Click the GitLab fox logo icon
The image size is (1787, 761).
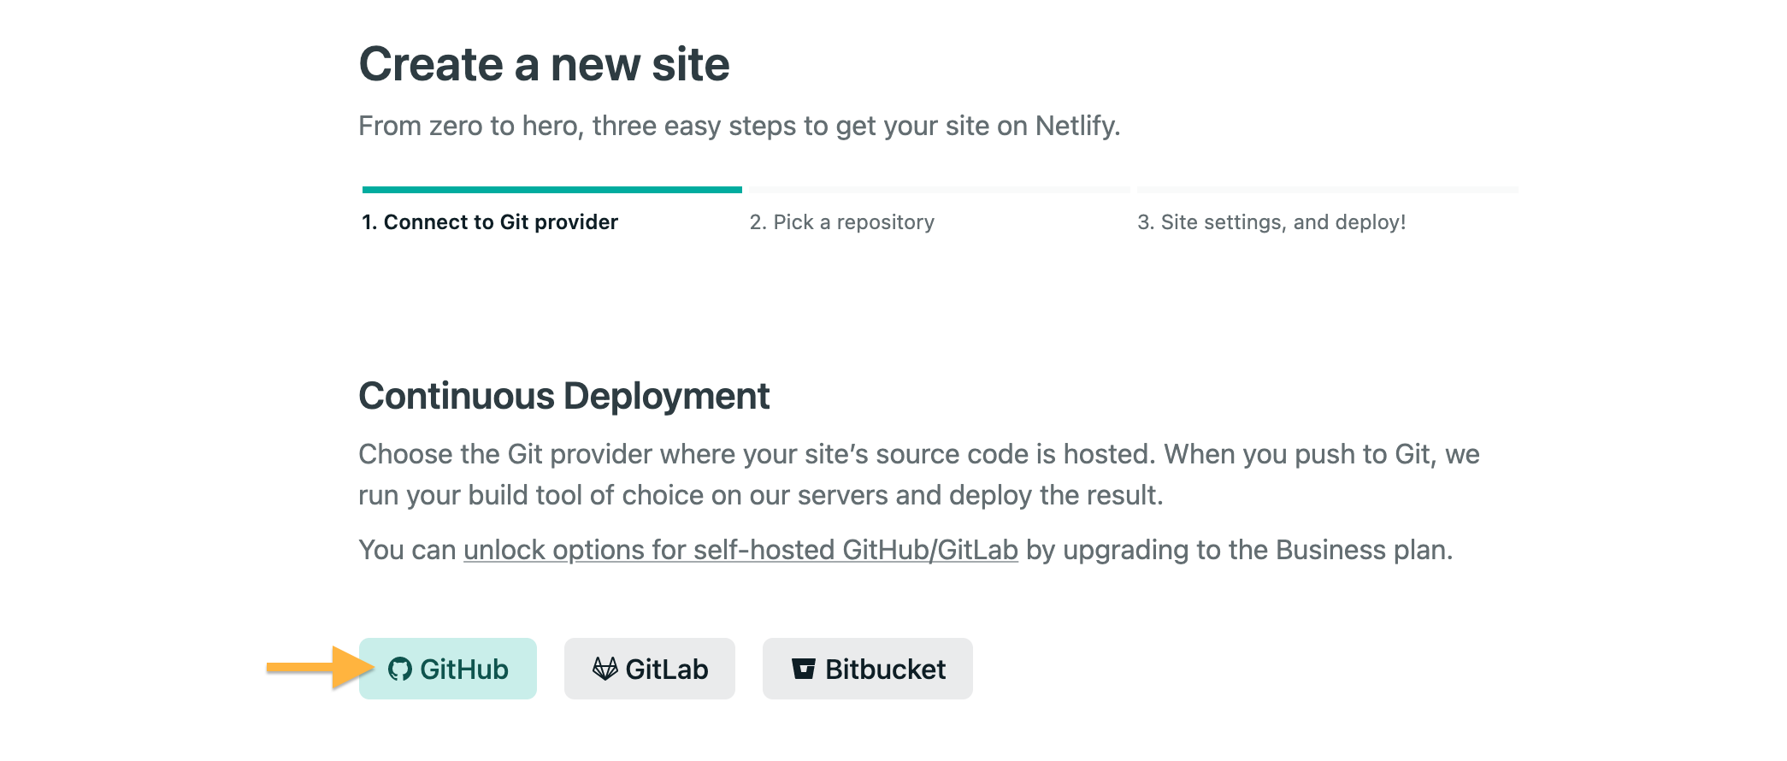(605, 669)
